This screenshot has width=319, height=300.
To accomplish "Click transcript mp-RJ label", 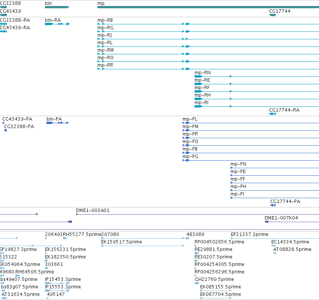I will click(x=105, y=35).
